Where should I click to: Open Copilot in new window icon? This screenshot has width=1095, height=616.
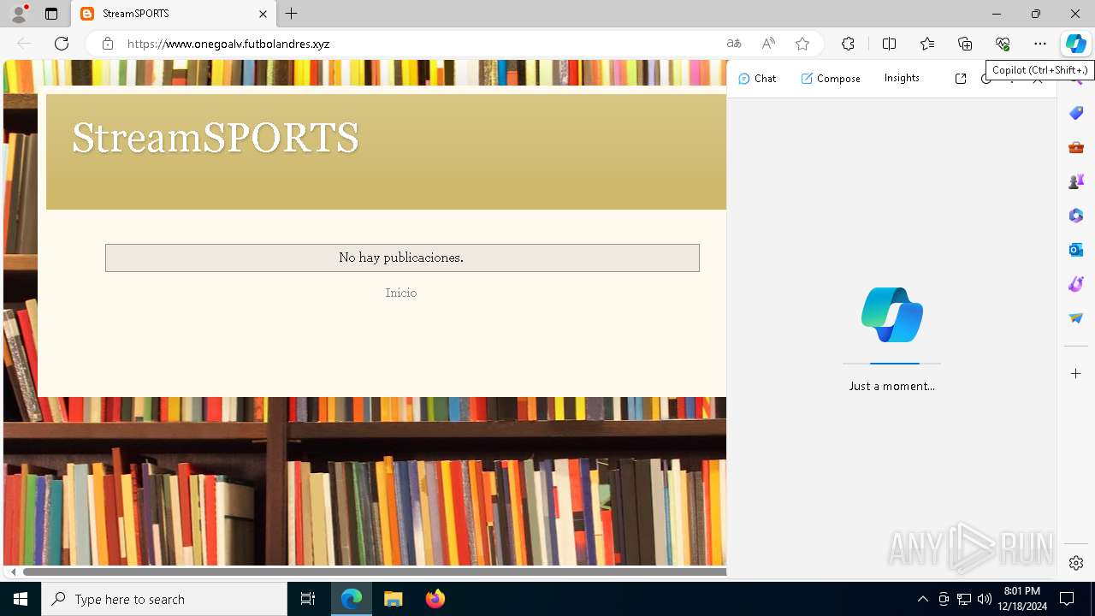[x=961, y=79]
